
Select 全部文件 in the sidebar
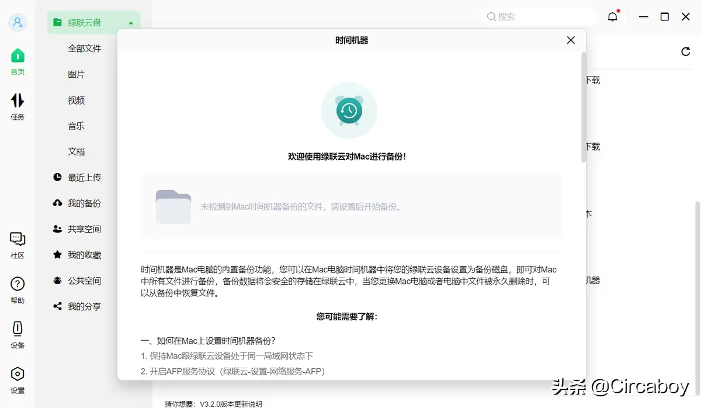(x=85, y=49)
